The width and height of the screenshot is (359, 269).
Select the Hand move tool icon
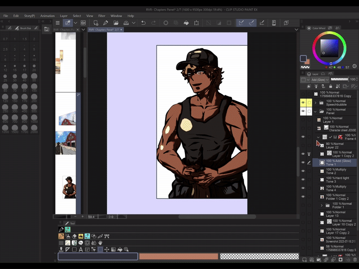point(101,243)
